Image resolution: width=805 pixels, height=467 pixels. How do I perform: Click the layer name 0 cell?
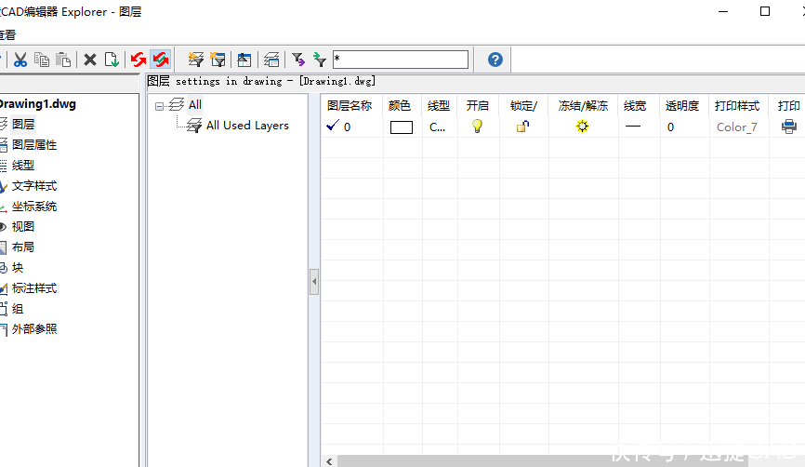tap(348, 127)
